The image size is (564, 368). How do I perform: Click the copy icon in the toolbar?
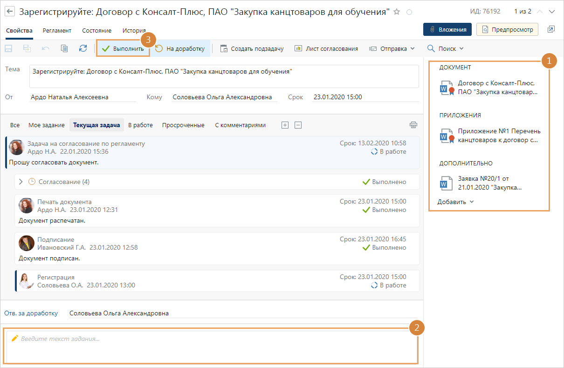64,48
